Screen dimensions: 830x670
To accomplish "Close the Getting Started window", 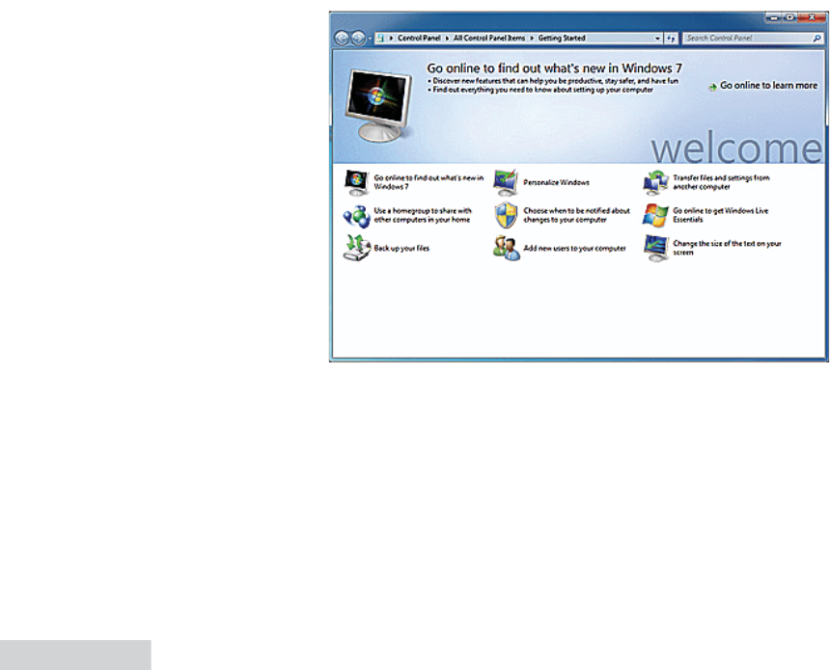I will [812, 17].
